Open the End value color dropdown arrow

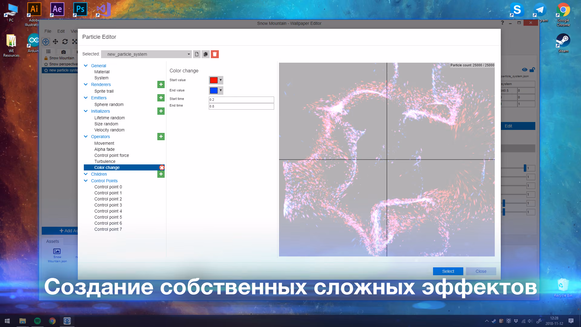pos(221,91)
